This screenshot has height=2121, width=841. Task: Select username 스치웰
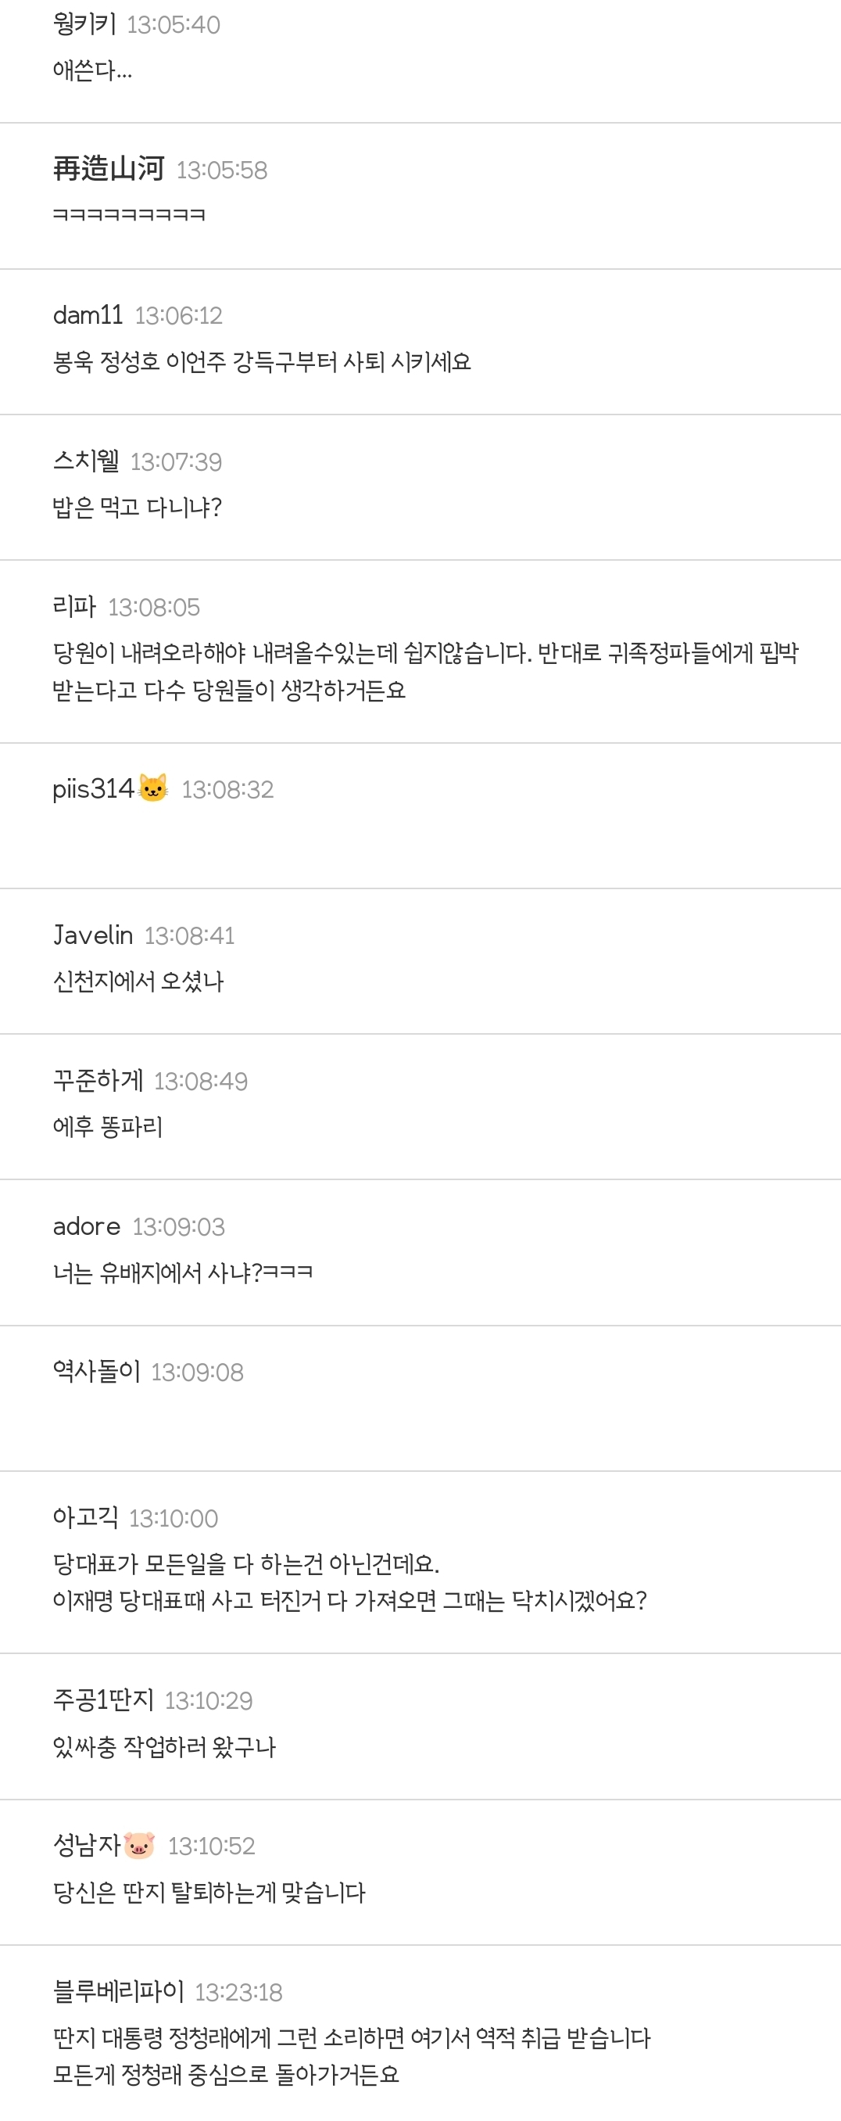click(87, 461)
